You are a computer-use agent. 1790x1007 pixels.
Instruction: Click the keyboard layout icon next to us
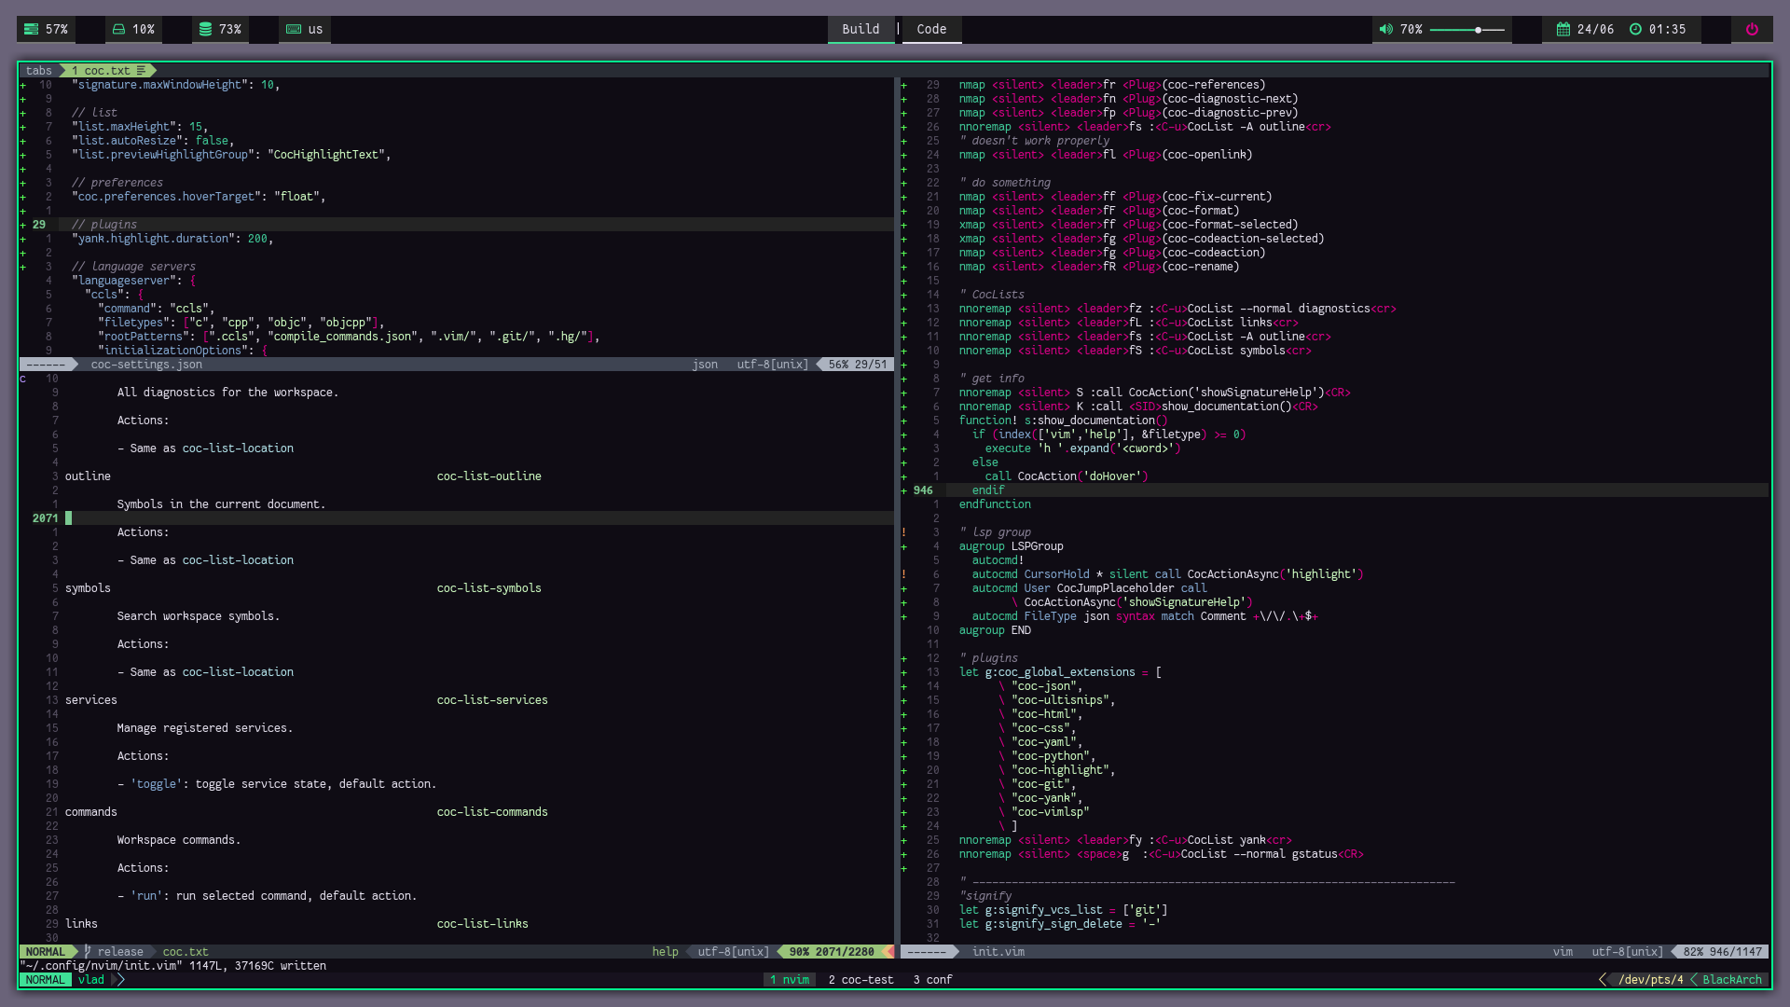tap(294, 29)
